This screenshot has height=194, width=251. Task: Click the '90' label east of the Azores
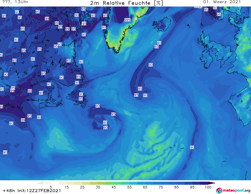pyautogui.click(x=192, y=147)
